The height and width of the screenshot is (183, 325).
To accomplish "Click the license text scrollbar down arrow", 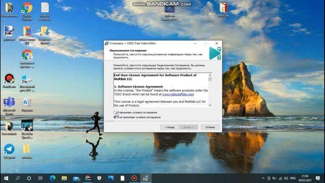I will coord(210,105).
